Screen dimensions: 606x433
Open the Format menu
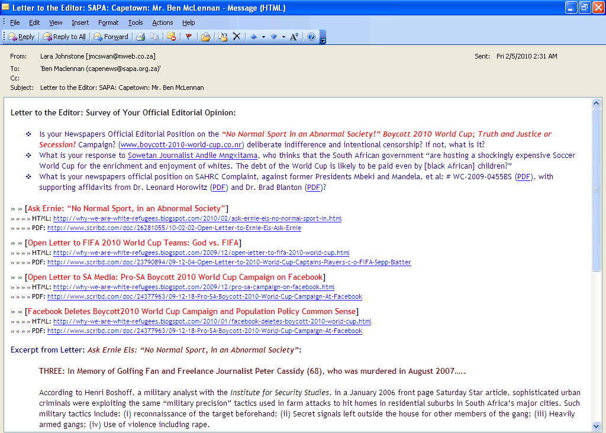108,22
